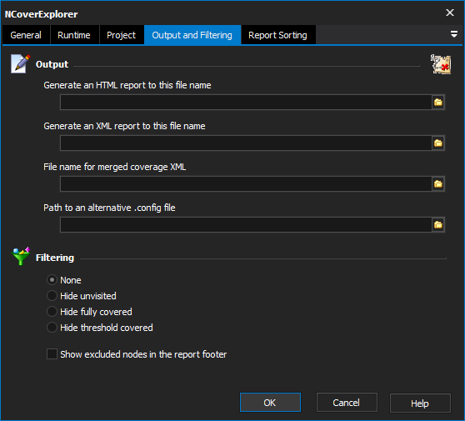Screen dimensions: 465x421
Task: Browse for HTML report file name
Action: click(x=438, y=103)
